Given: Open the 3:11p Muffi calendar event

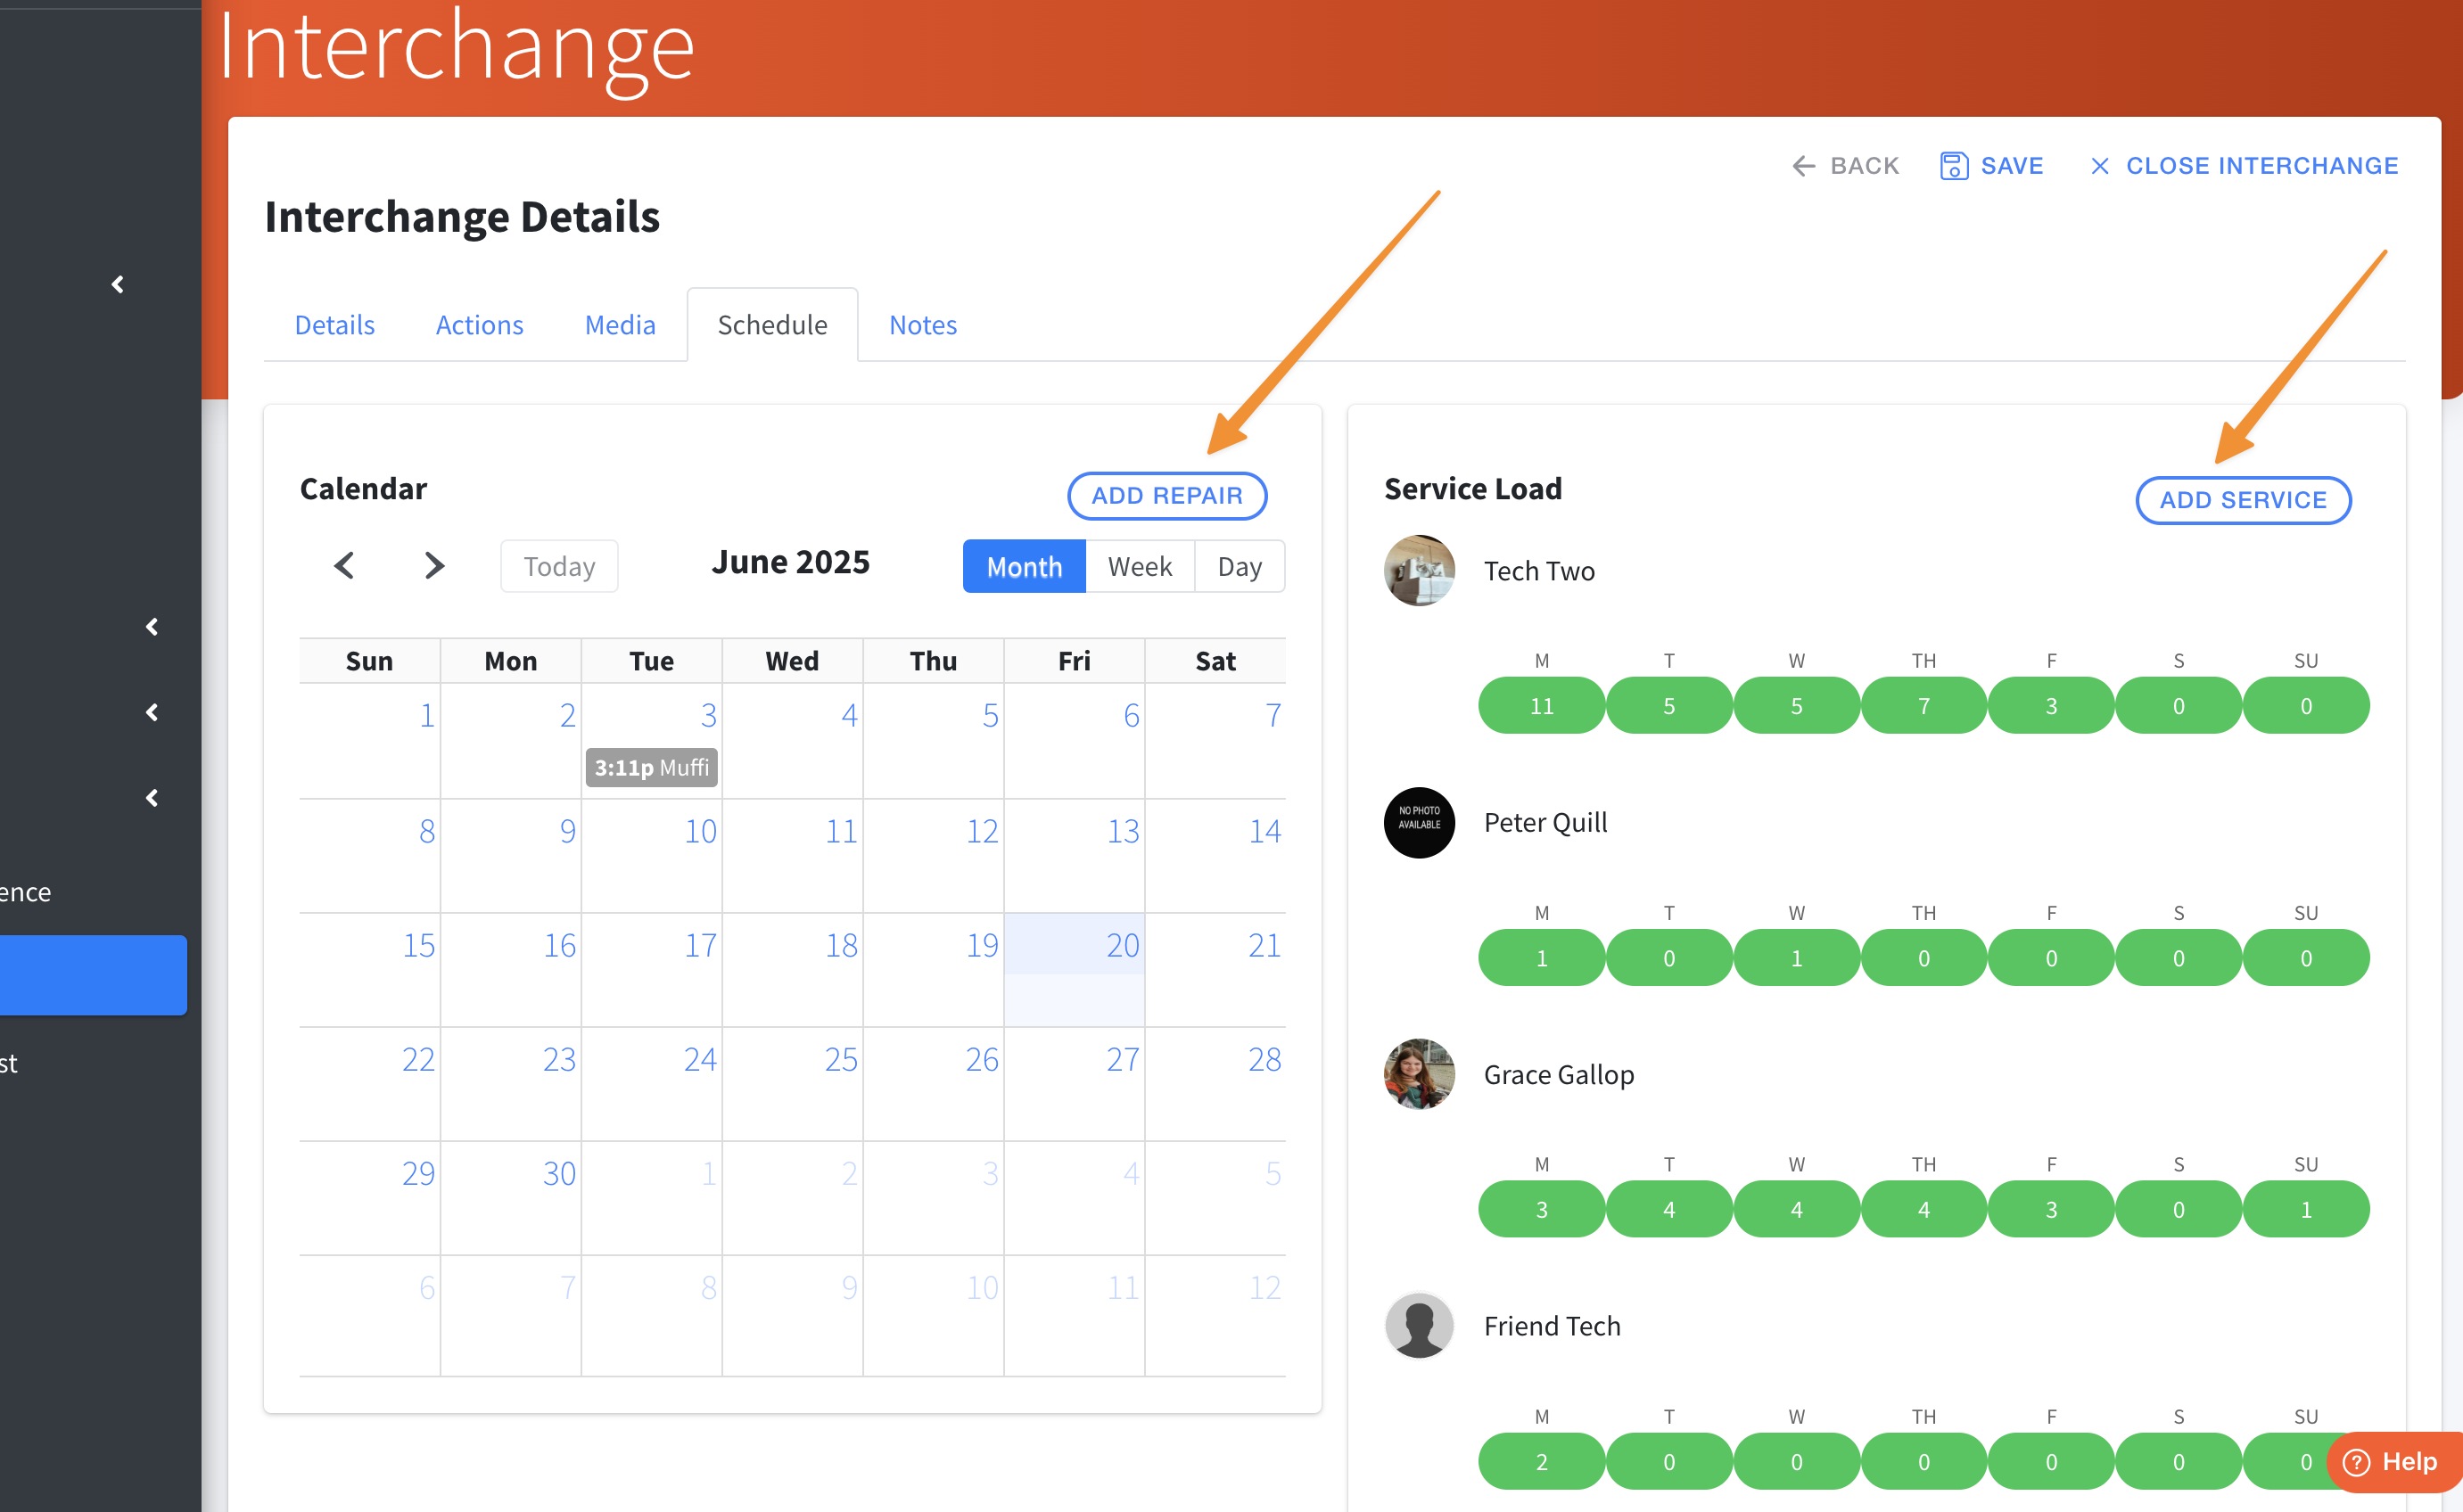Looking at the screenshot, I should pyautogui.click(x=651, y=767).
